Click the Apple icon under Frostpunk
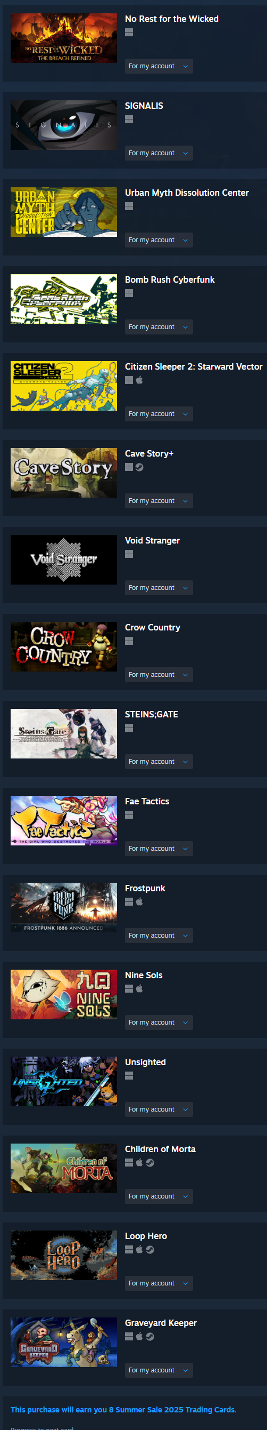This screenshot has width=267, height=1430. [139, 902]
